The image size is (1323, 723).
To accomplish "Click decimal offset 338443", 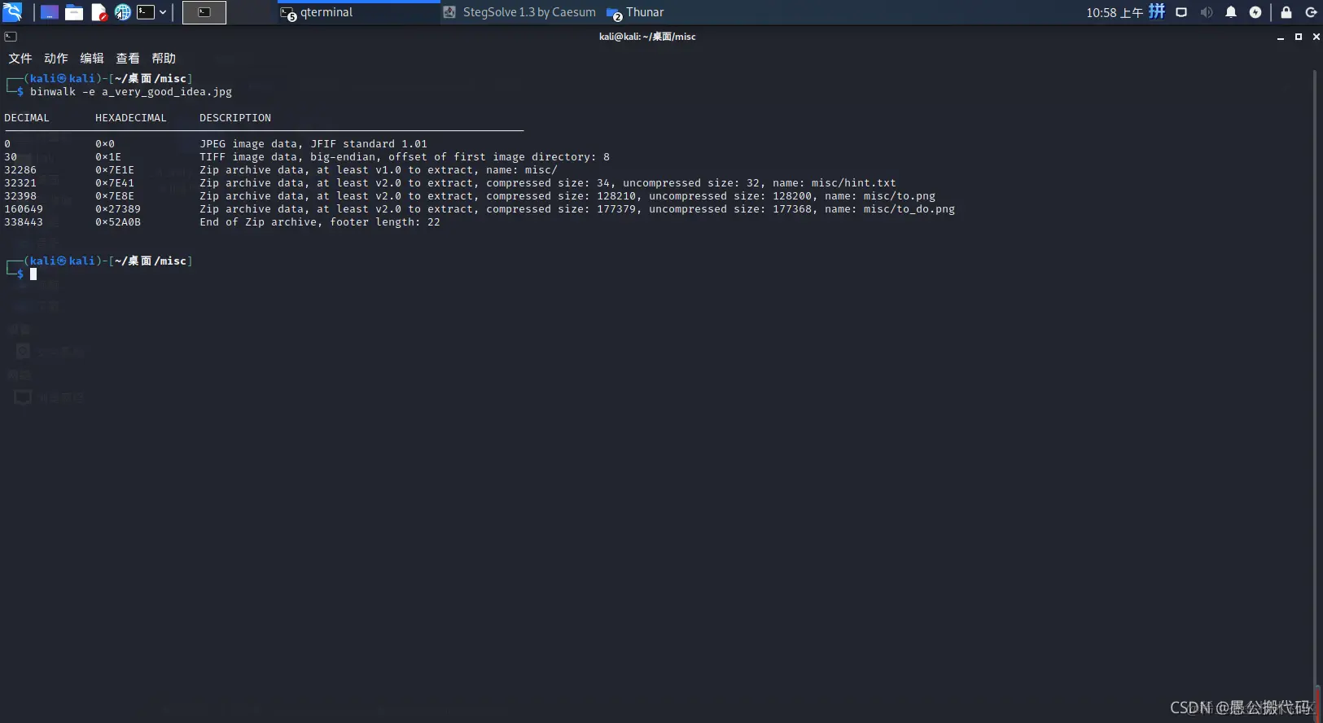I will (x=24, y=222).
